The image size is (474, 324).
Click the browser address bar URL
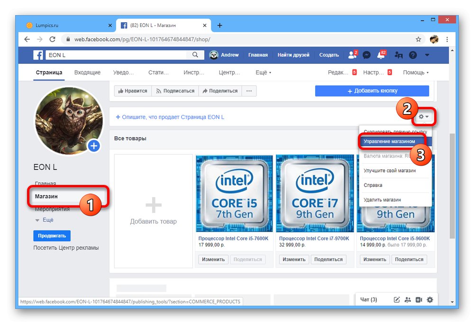tap(142, 39)
